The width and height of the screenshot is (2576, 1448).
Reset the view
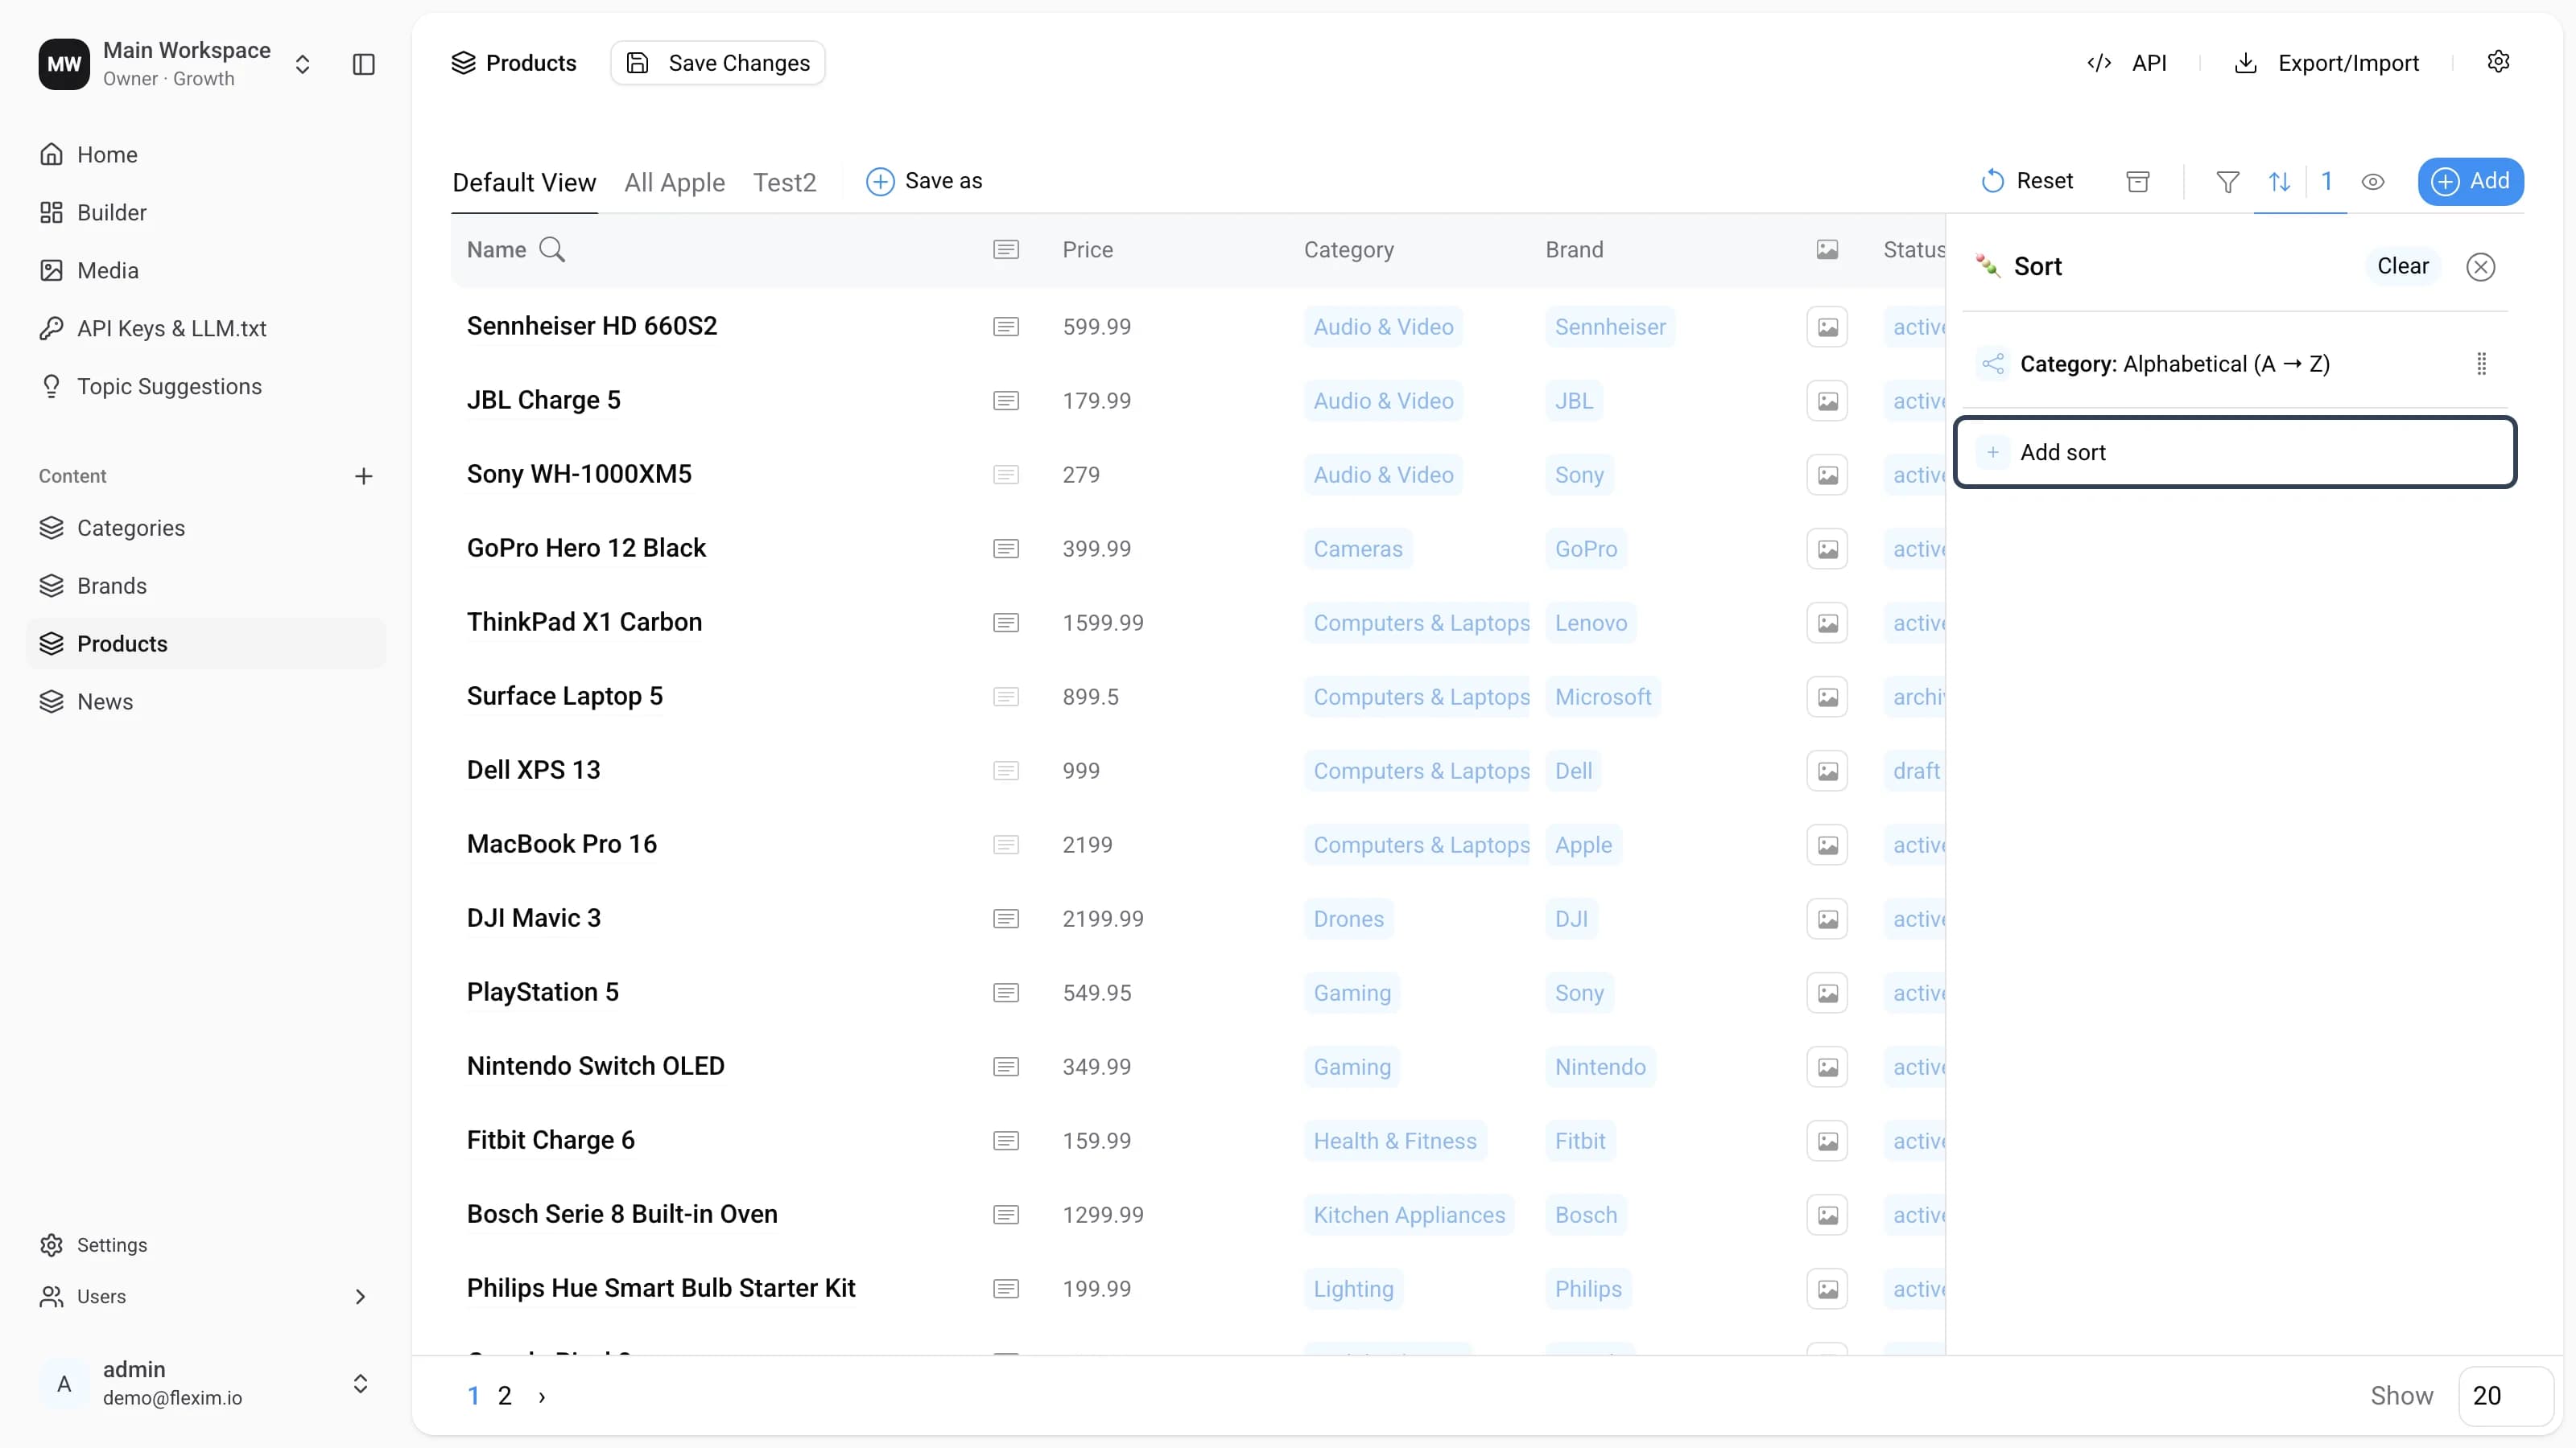tap(2026, 181)
